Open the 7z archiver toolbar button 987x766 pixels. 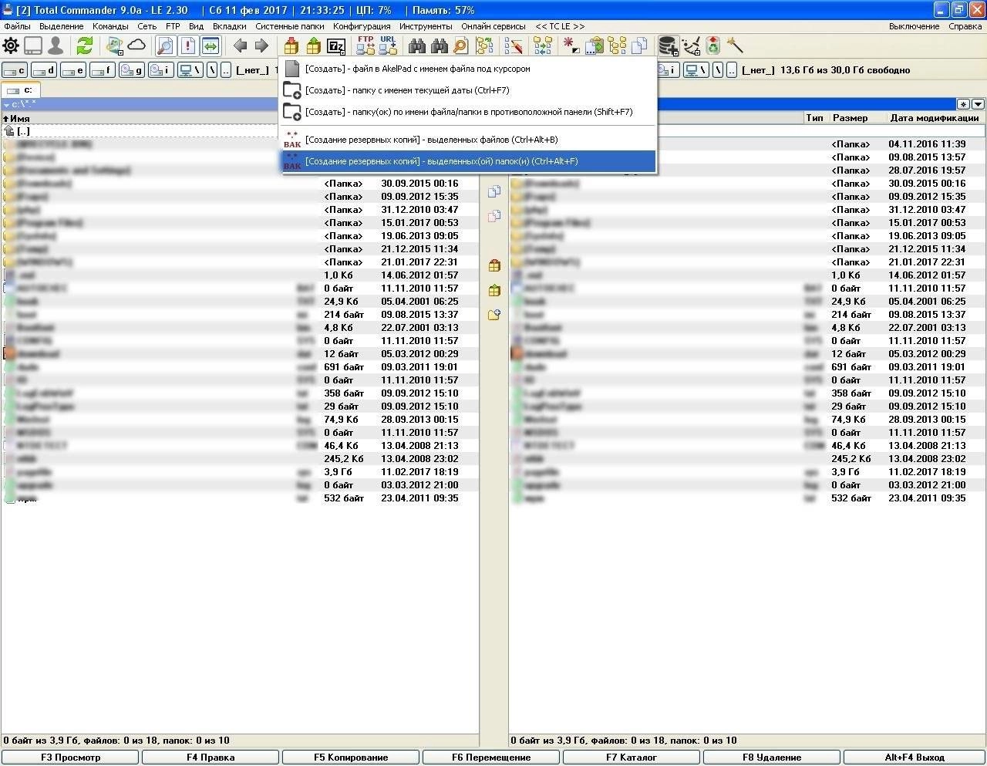[336, 46]
